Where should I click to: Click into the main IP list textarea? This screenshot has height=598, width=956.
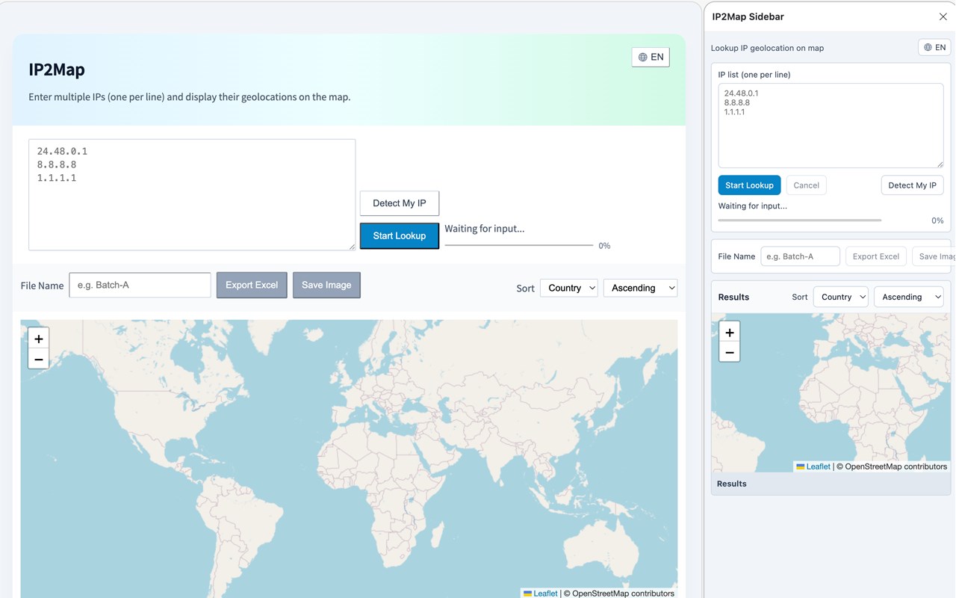pyautogui.click(x=192, y=194)
